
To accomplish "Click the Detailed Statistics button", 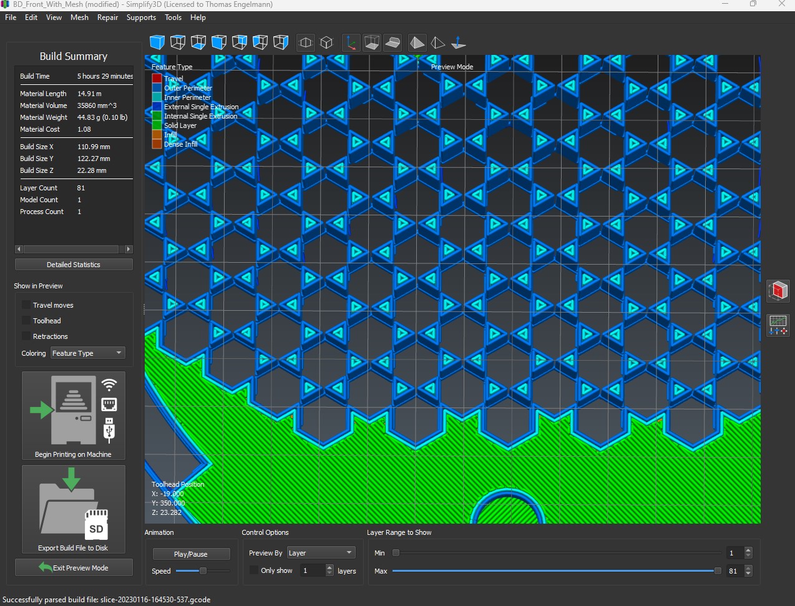I will point(74,265).
